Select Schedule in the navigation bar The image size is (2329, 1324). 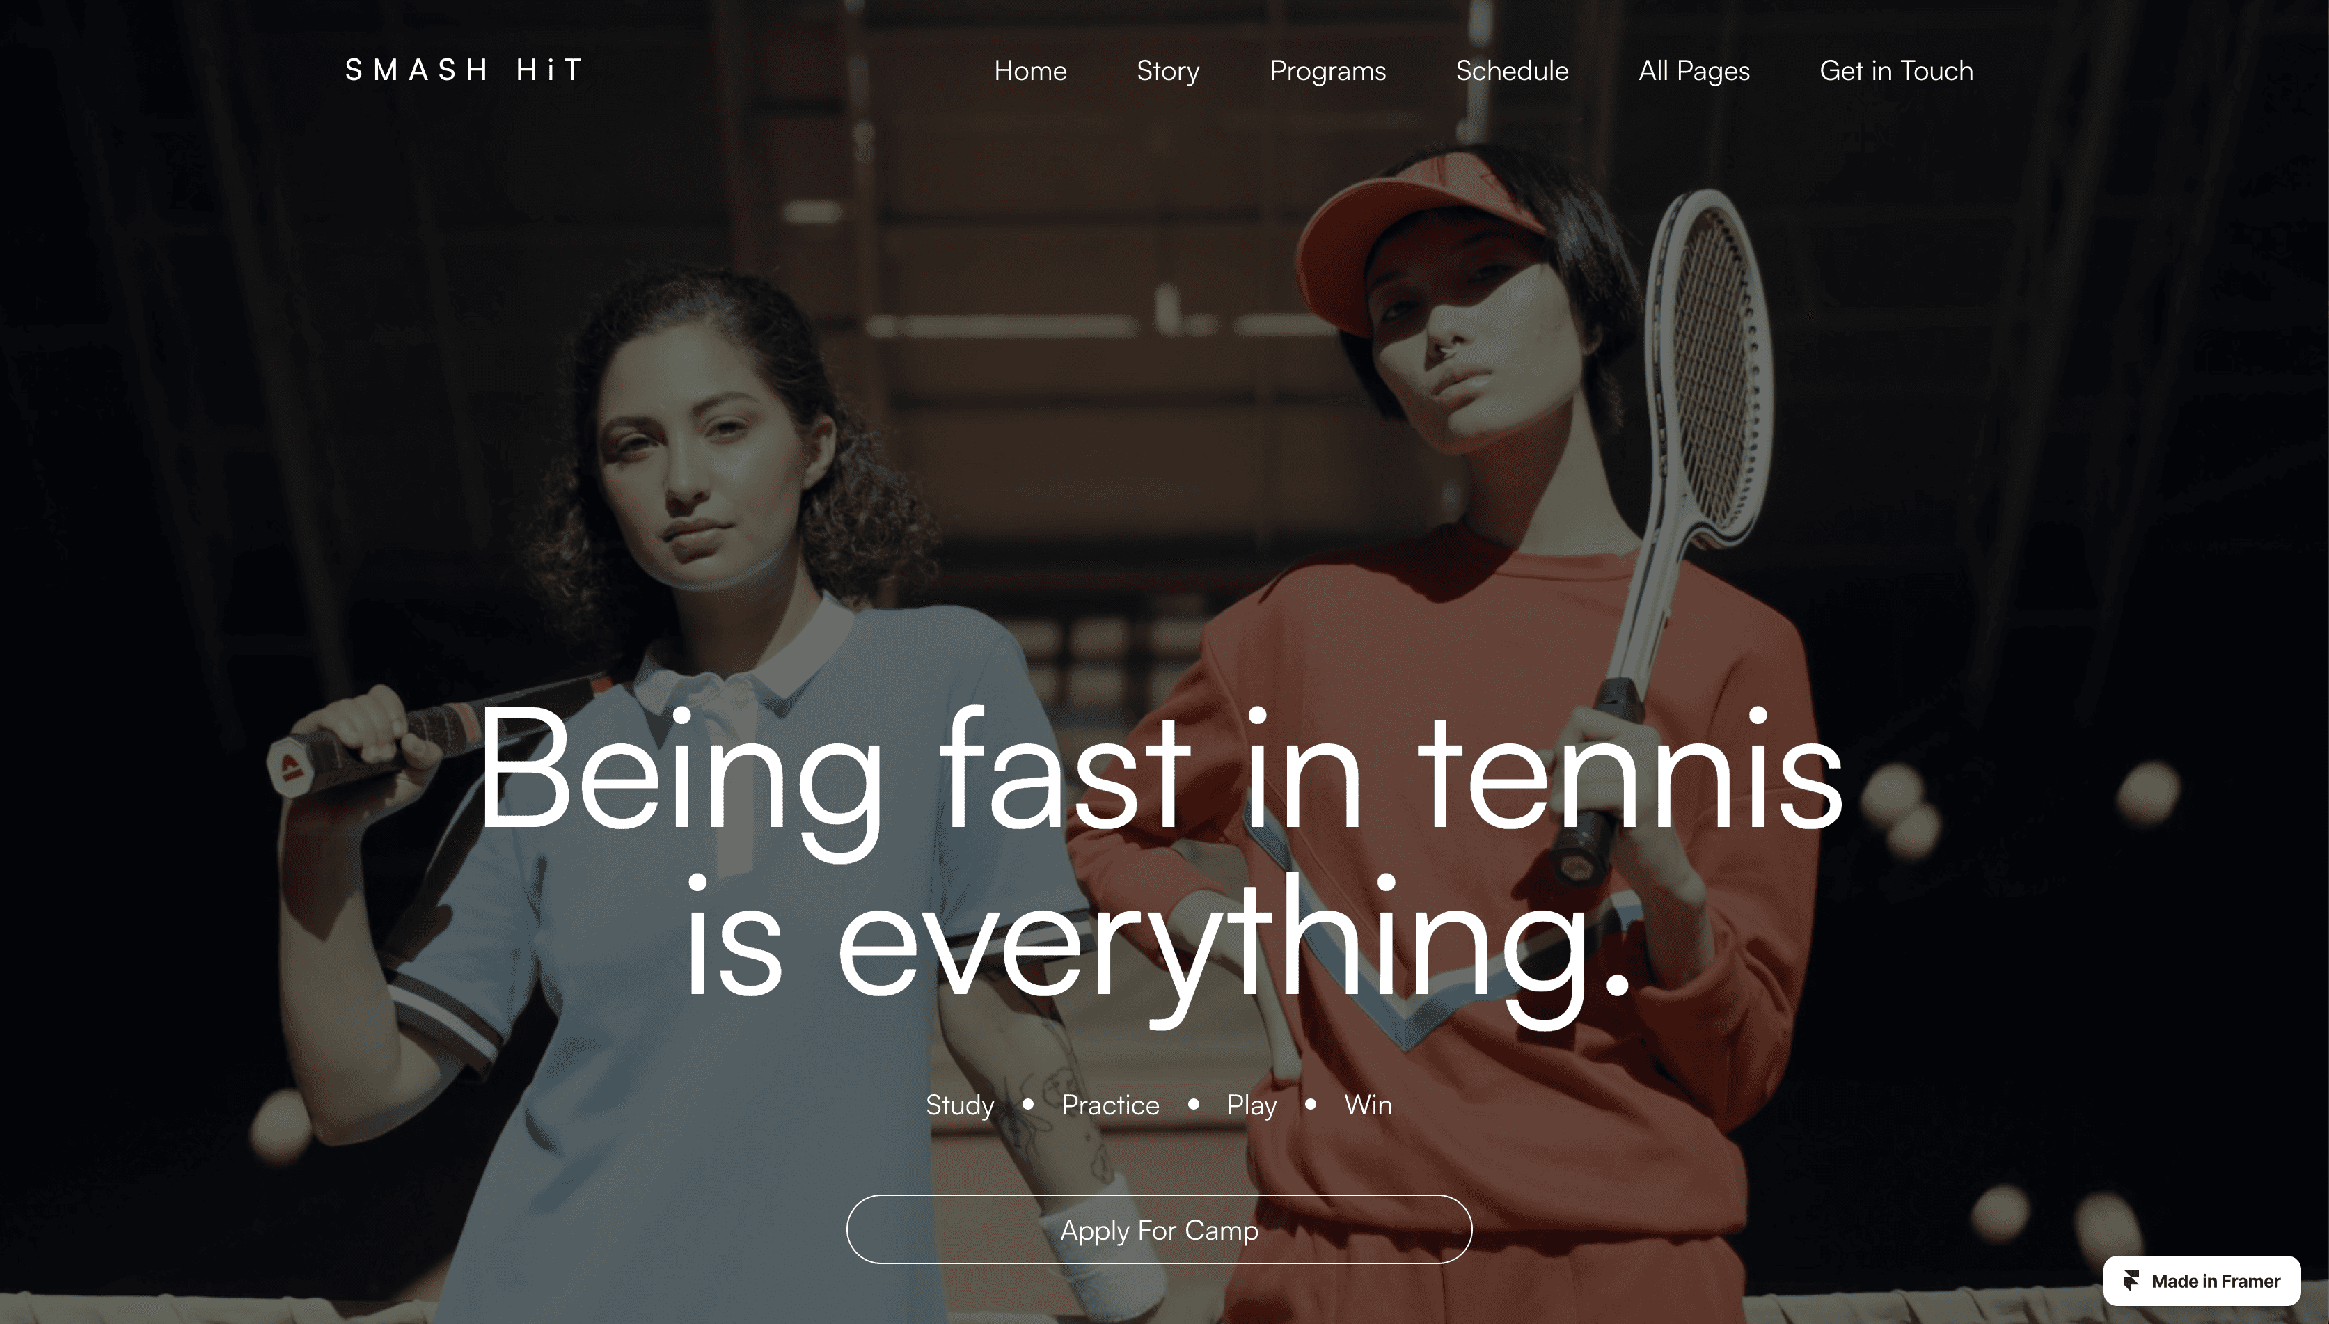coord(1512,71)
